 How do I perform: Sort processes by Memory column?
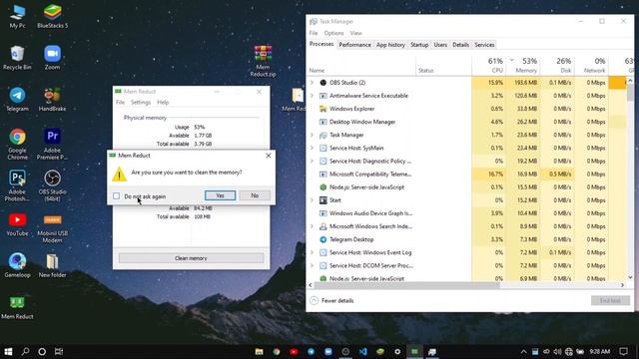pyautogui.click(x=523, y=66)
